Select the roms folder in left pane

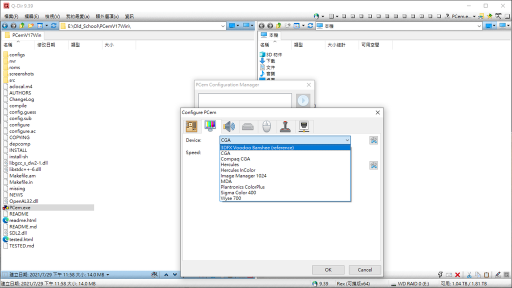click(x=14, y=67)
